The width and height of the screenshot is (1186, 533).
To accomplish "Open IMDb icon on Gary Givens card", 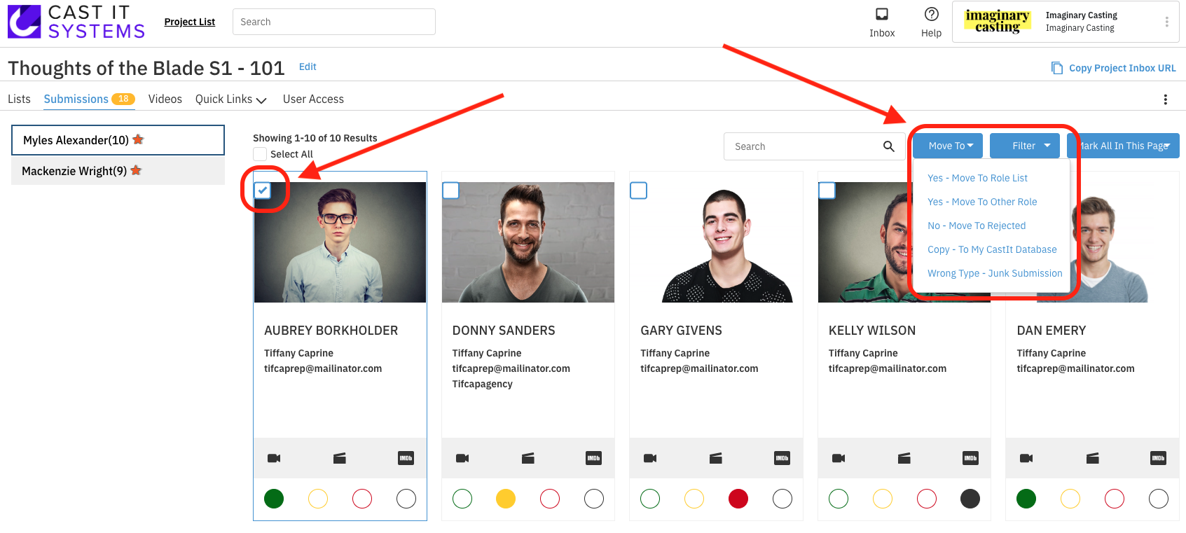I will [x=782, y=458].
